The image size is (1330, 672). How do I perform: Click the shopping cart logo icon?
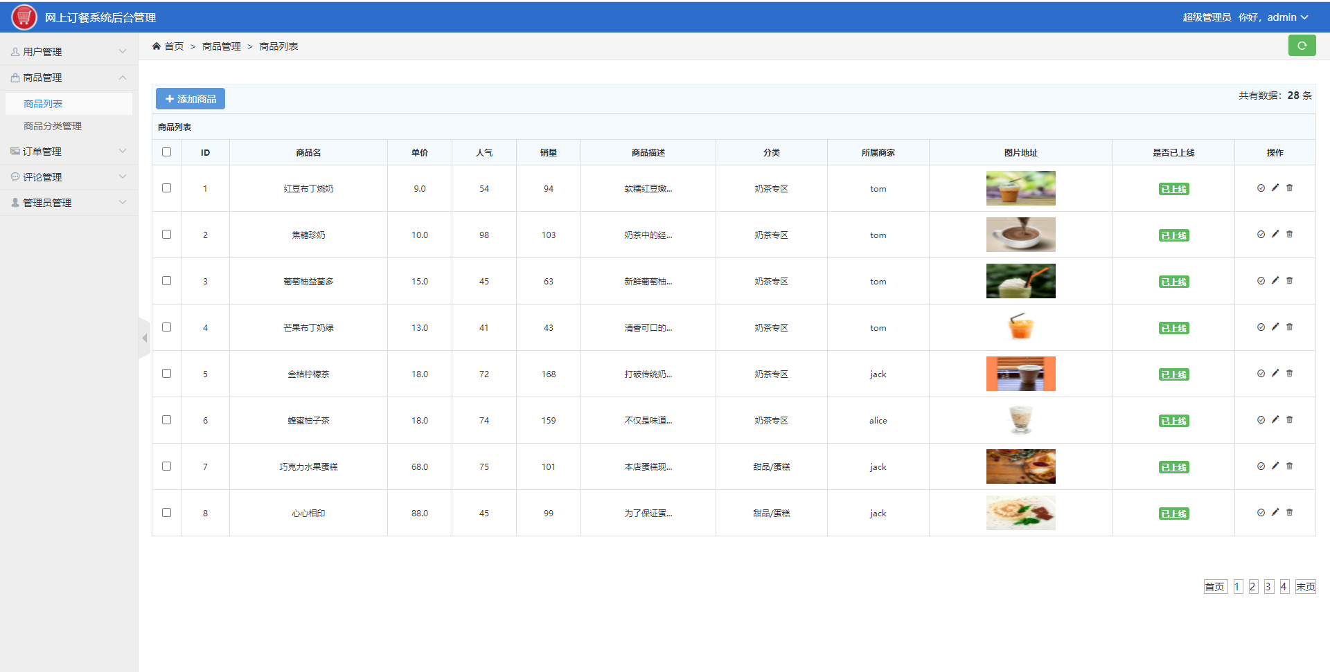click(x=24, y=17)
